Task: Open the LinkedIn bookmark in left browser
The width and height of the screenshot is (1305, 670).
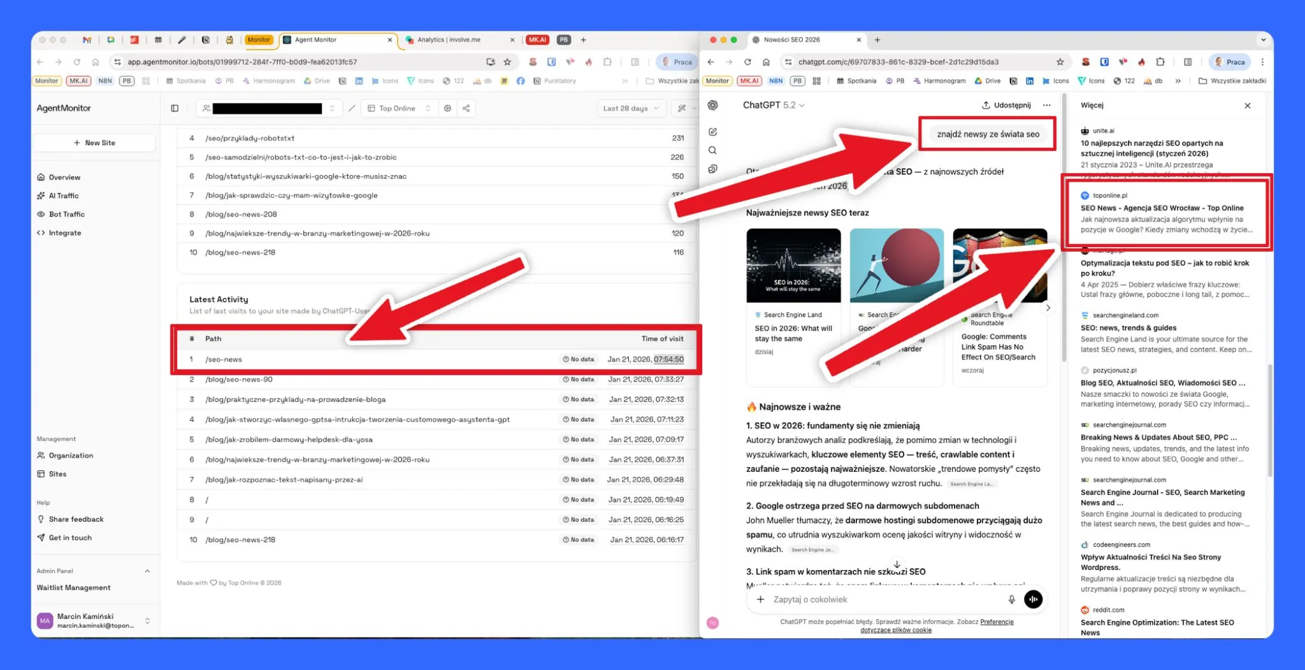Action: (359, 81)
